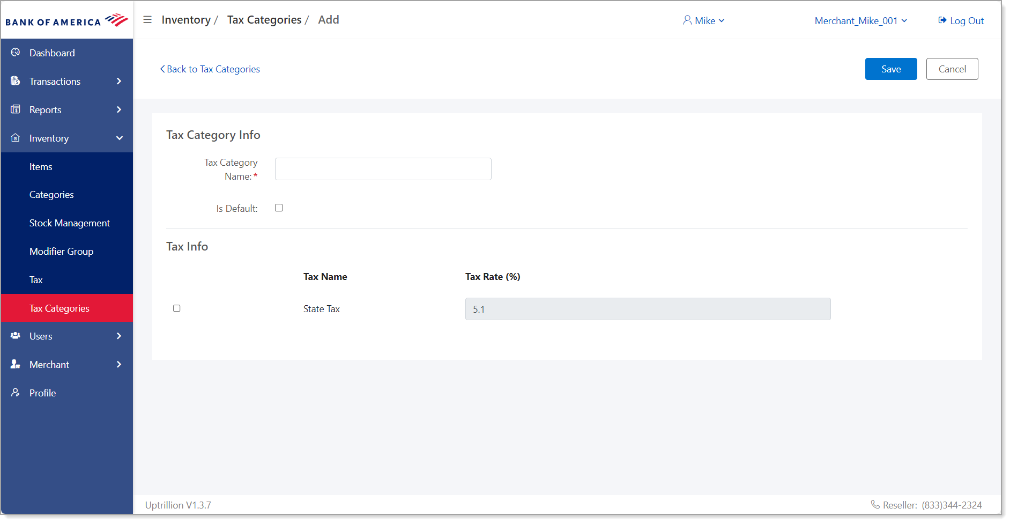Focus the Tax Category Name field
Screen dimensions: 1010x523
coord(383,169)
